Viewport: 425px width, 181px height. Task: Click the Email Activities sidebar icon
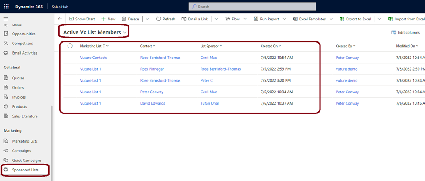pos(6,53)
